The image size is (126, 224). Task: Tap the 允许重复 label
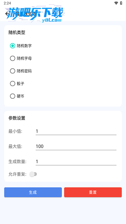click(17, 174)
